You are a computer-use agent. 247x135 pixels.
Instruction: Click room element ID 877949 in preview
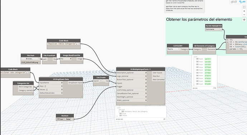pos(208,67)
